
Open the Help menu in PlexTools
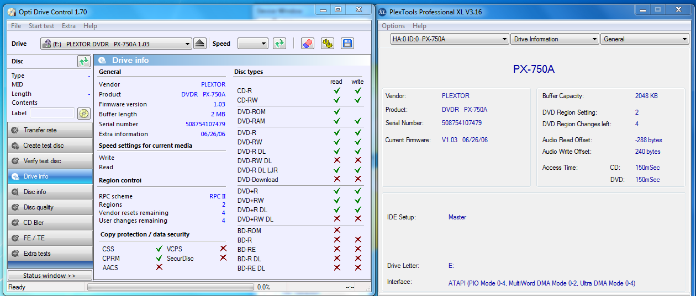point(419,26)
